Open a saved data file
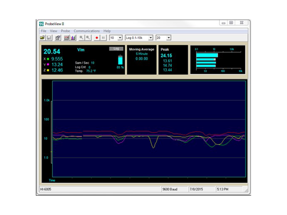The width and height of the screenshot is (287, 215). [42, 38]
